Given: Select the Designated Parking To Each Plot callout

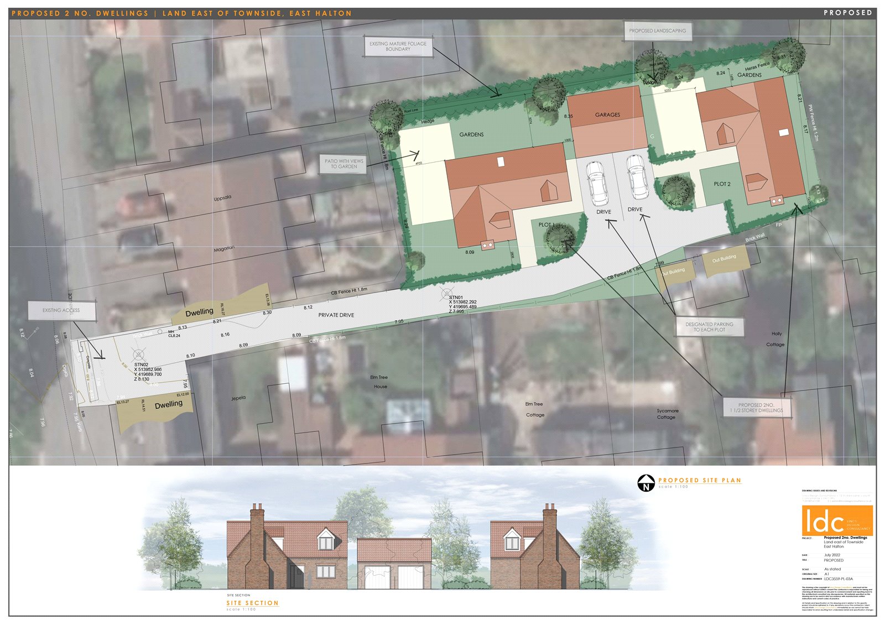Looking at the screenshot, I should (x=709, y=327).
